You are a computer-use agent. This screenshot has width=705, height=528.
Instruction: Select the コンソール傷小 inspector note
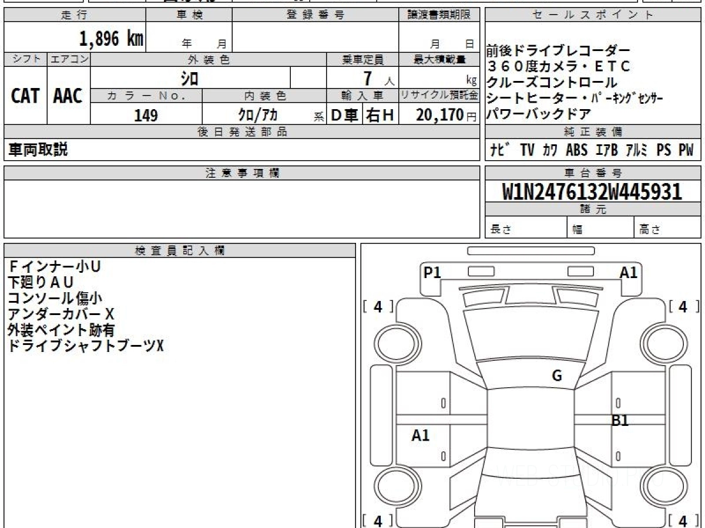pos(55,298)
